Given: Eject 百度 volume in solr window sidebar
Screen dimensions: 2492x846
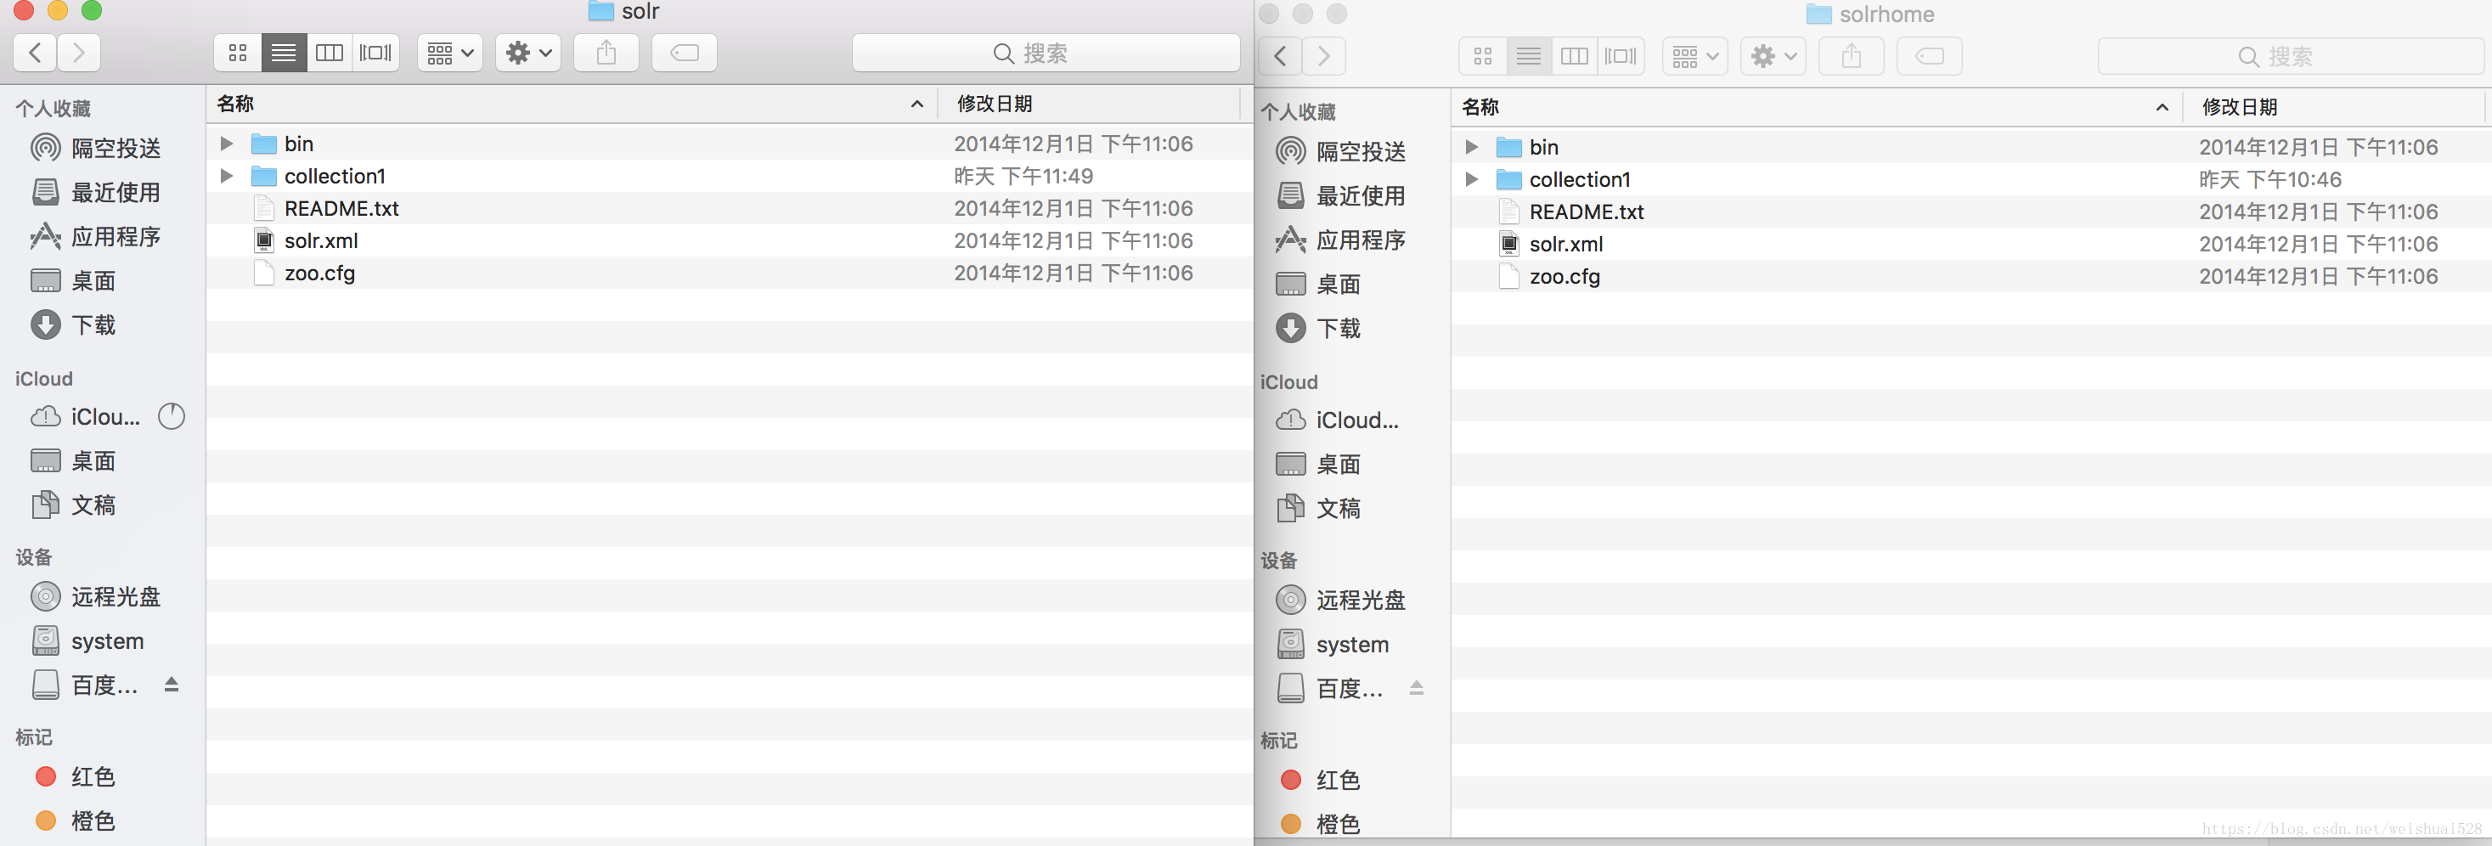Looking at the screenshot, I should pos(172,685).
